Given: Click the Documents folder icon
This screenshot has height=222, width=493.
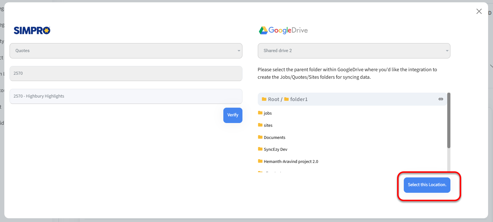Looking at the screenshot, I should (x=260, y=137).
